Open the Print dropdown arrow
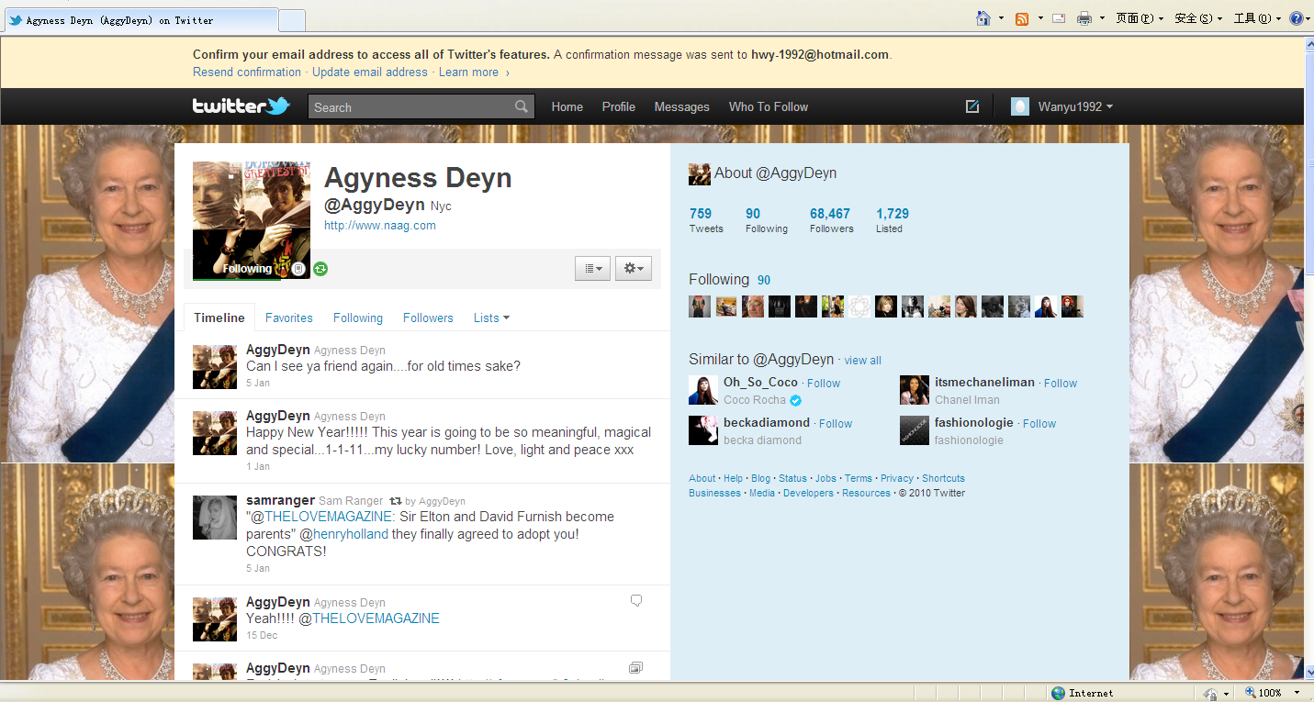 (x=1103, y=18)
